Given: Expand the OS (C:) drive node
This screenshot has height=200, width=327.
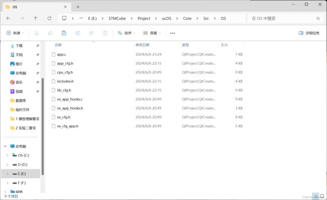Looking at the screenshot, I should [x=8, y=155].
